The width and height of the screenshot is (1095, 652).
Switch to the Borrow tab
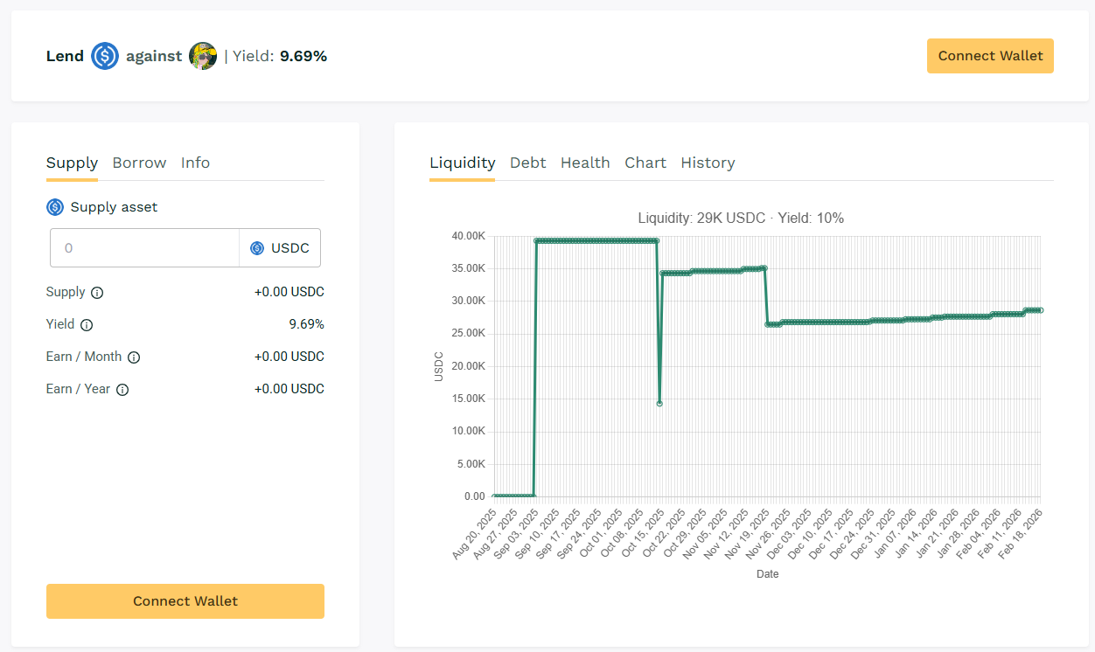pyautogui.click(x=139, y=163)
